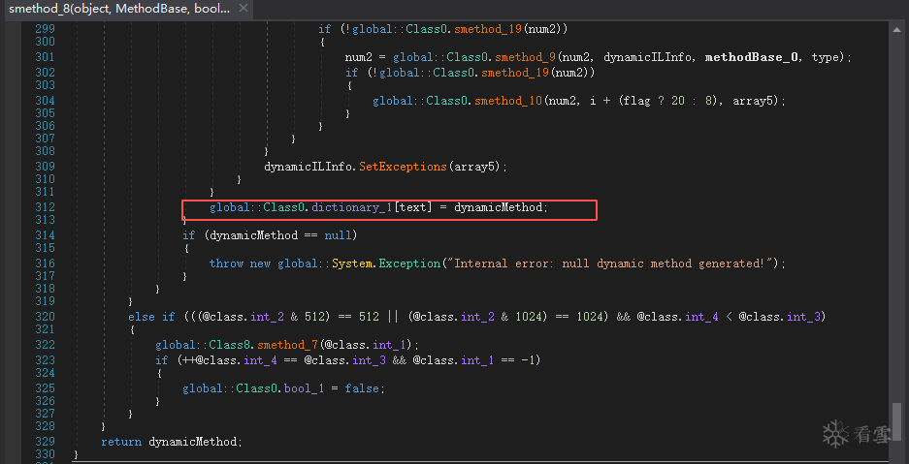Viewport: 909px width, 464px height.
Task: Select the smethod_8 document tab
Action: coord(119,9)
